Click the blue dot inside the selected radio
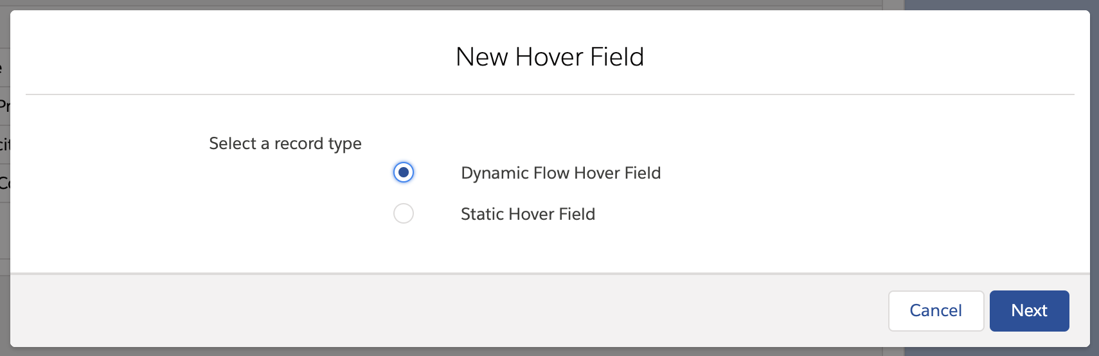Image resolution: width=1099 pixels, height=356 pixels. coord(404,172)
